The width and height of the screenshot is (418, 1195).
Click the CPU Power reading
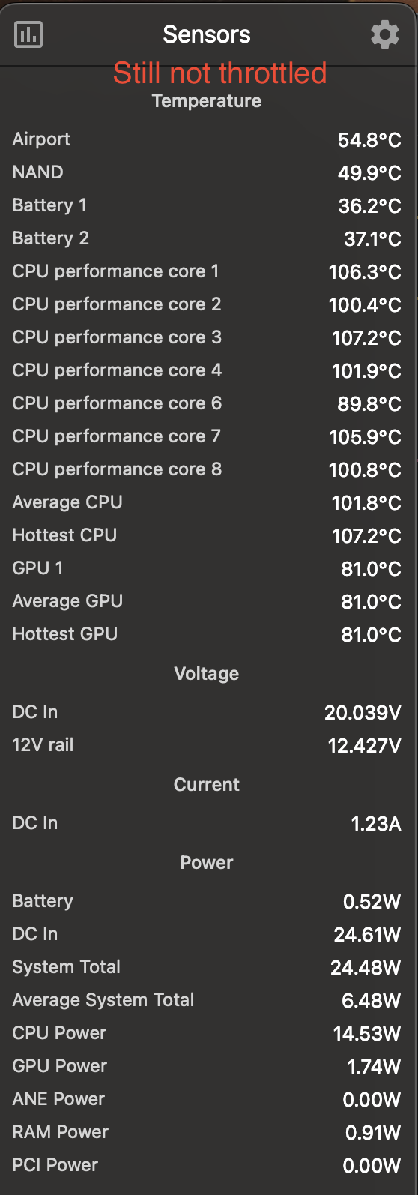tap(207, 1033)
